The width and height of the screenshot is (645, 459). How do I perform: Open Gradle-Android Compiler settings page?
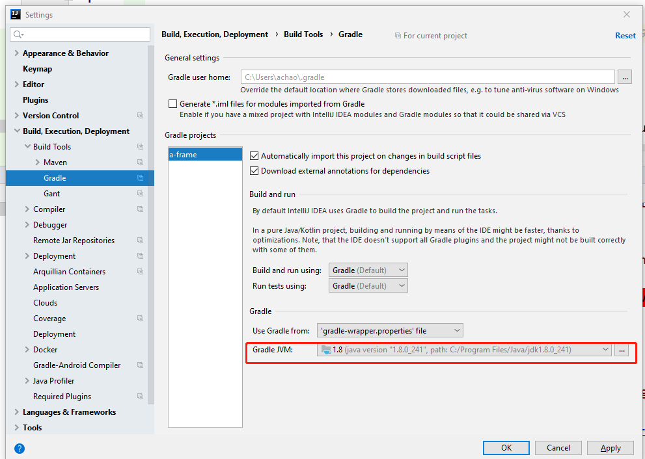click(x=77, y=365)
